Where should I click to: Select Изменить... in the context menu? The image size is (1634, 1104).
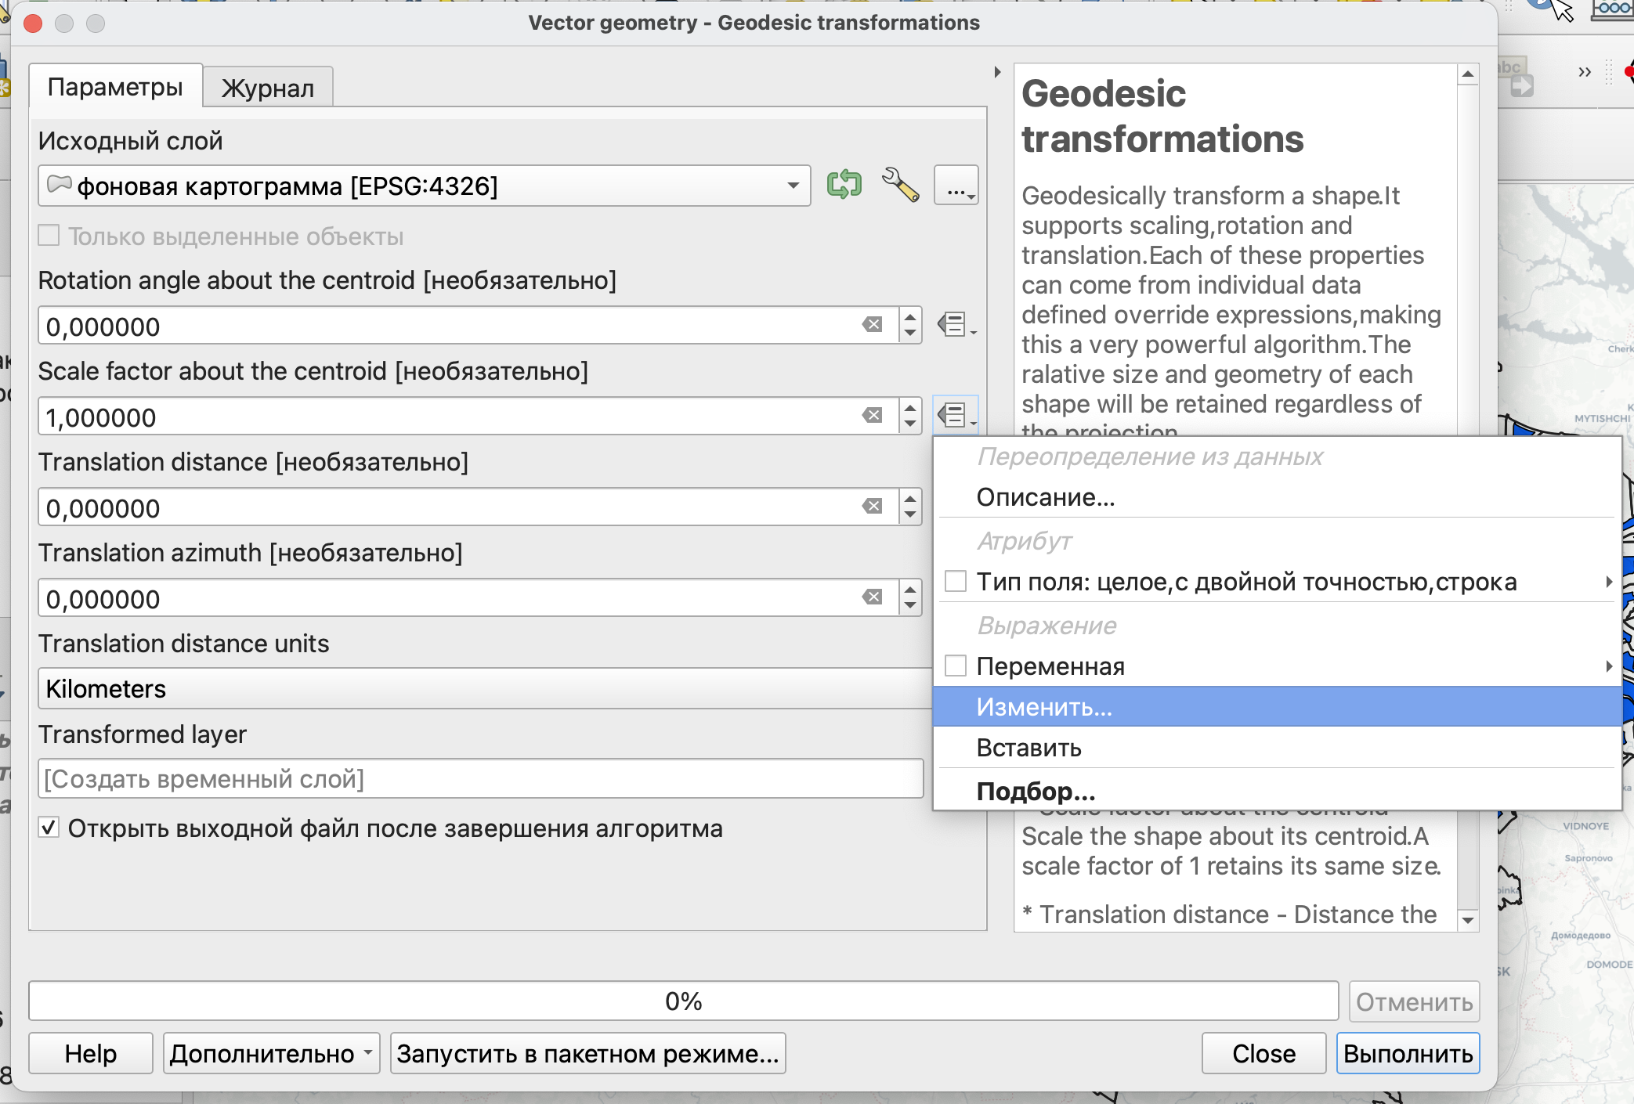point(1043,707)
